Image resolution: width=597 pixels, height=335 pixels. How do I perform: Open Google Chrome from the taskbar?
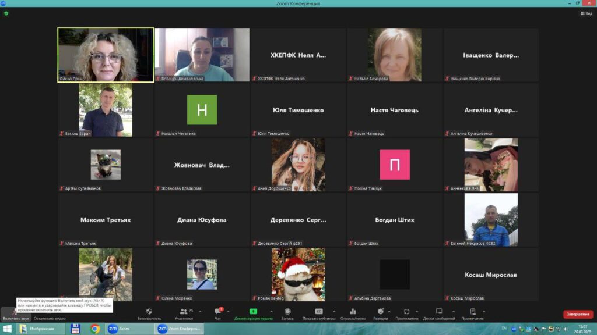coord(95,329)
